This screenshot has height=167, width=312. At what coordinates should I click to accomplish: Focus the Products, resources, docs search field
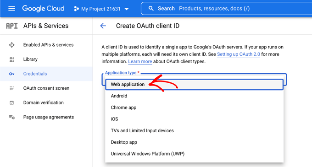227,8
